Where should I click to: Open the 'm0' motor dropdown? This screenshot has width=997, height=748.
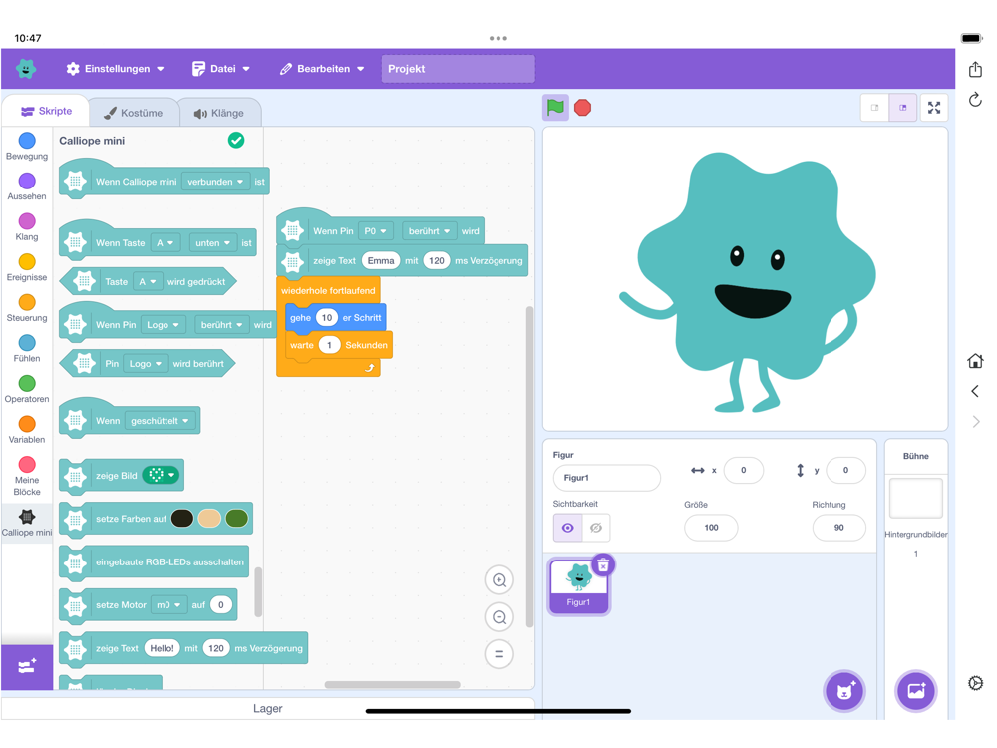(168, 605)
